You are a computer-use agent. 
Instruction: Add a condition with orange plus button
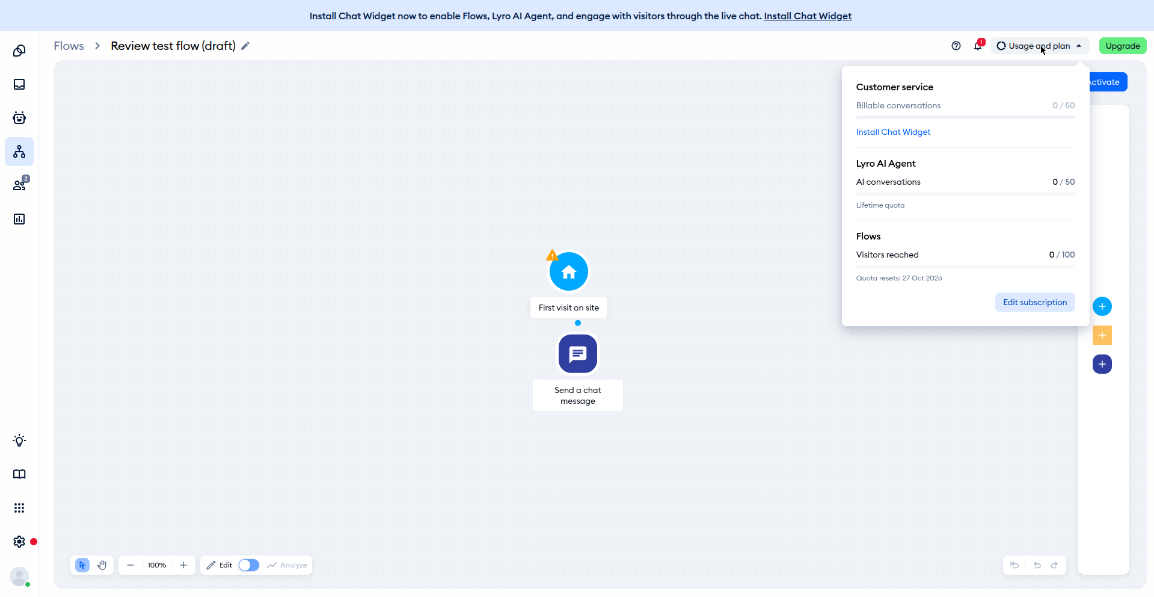point(1102,335)
